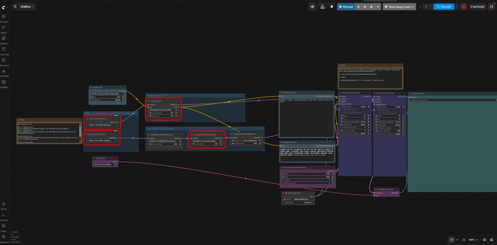
Task: Collapse the Negative Prompt node
Action: (x=281, y=142)
